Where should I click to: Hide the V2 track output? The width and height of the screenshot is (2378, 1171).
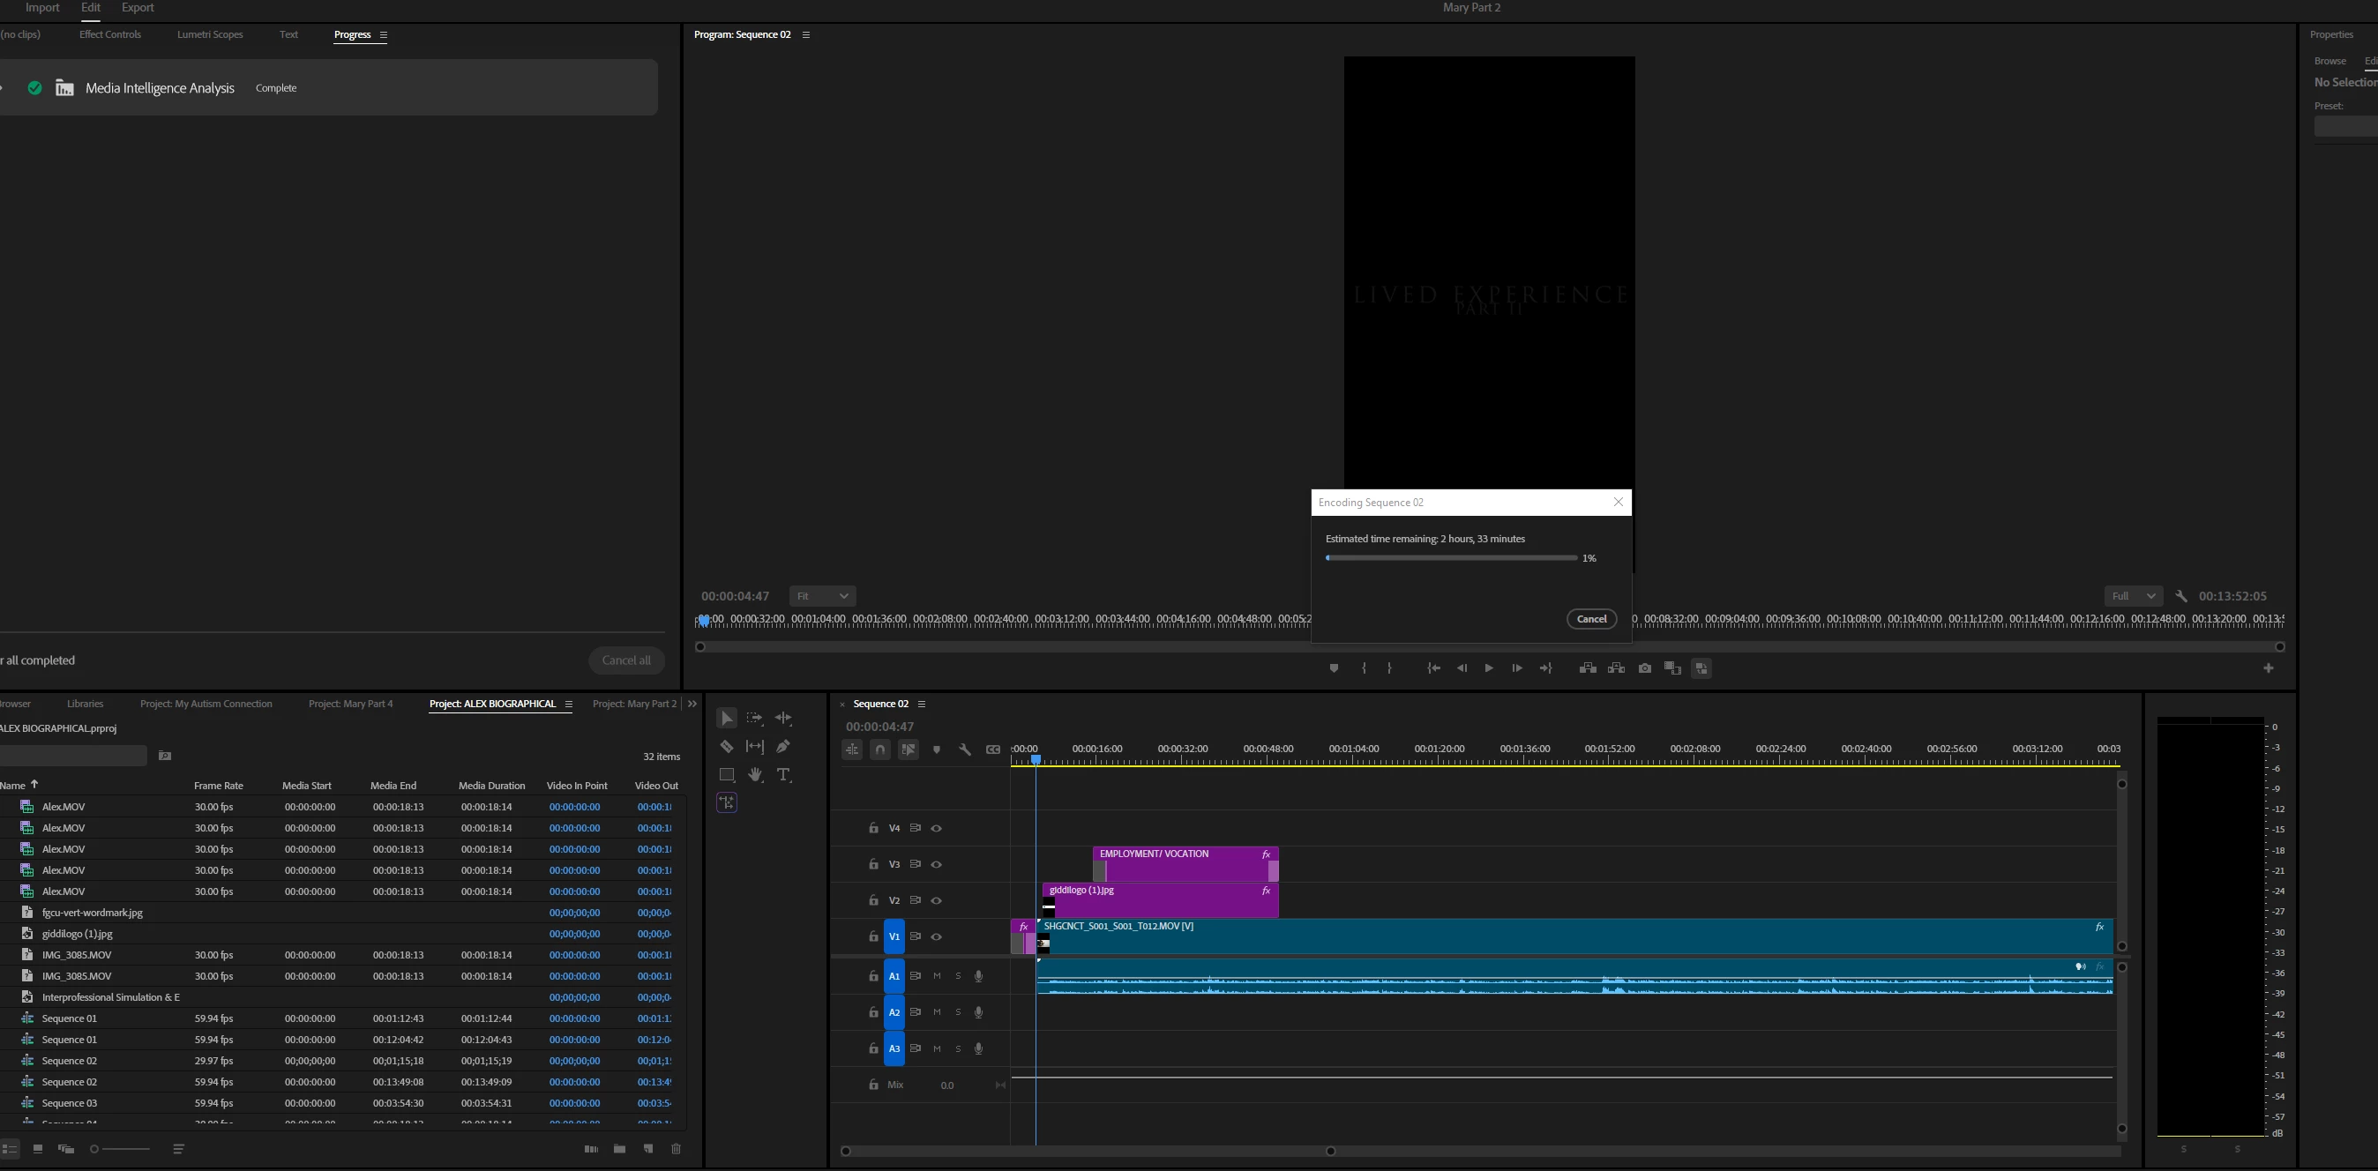point(936,900)
